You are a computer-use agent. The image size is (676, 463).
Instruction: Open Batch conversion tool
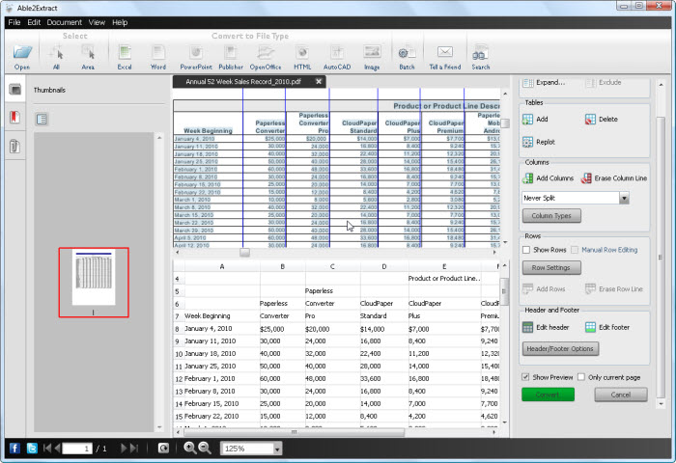[x=407, y=53]
